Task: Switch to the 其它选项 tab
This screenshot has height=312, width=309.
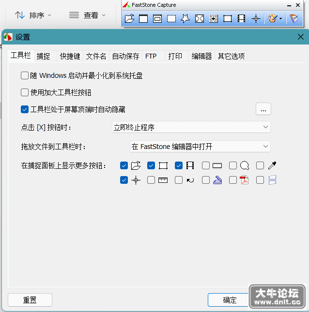Action: pyautogui.click(x=231, y=56)
